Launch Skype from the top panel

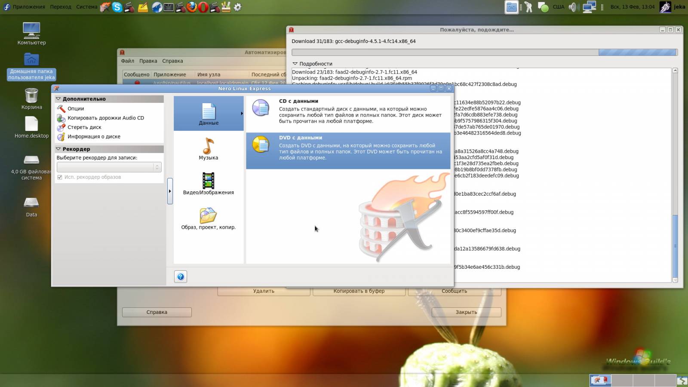coord(117,7)
